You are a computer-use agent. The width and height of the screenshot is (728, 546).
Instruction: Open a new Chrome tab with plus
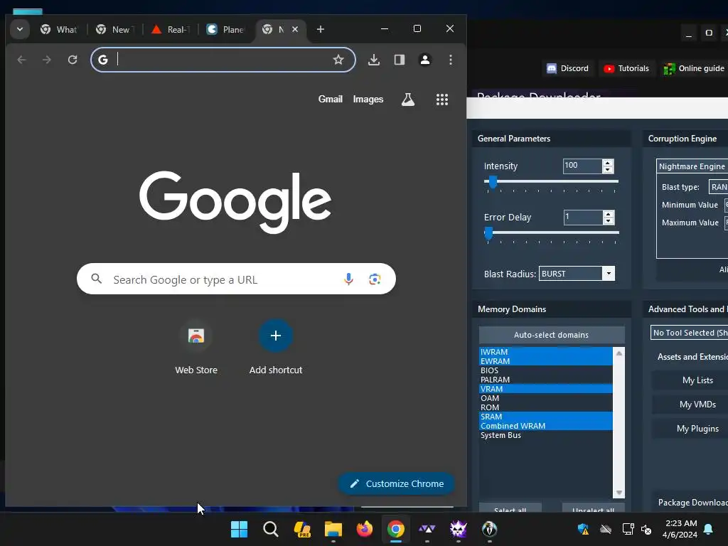tap(321, 29)
